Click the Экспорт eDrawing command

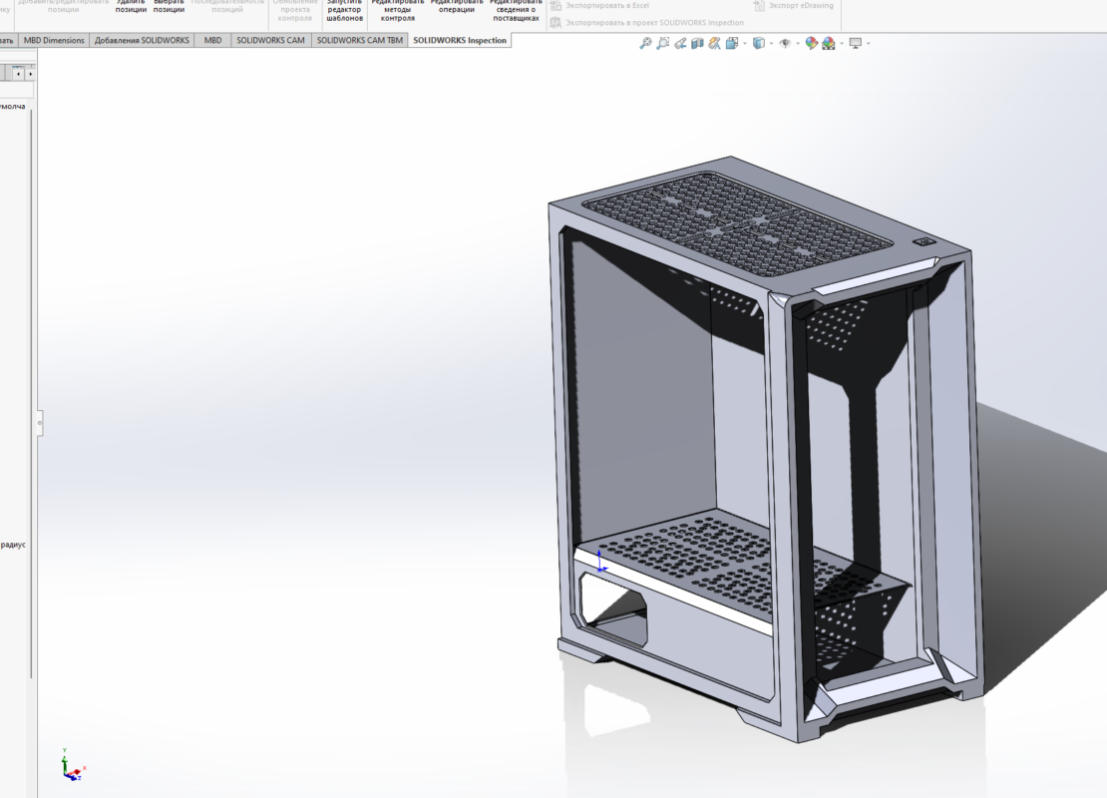[794, 6]
